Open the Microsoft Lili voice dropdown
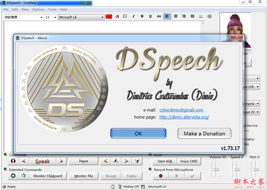 coord(81,17)
